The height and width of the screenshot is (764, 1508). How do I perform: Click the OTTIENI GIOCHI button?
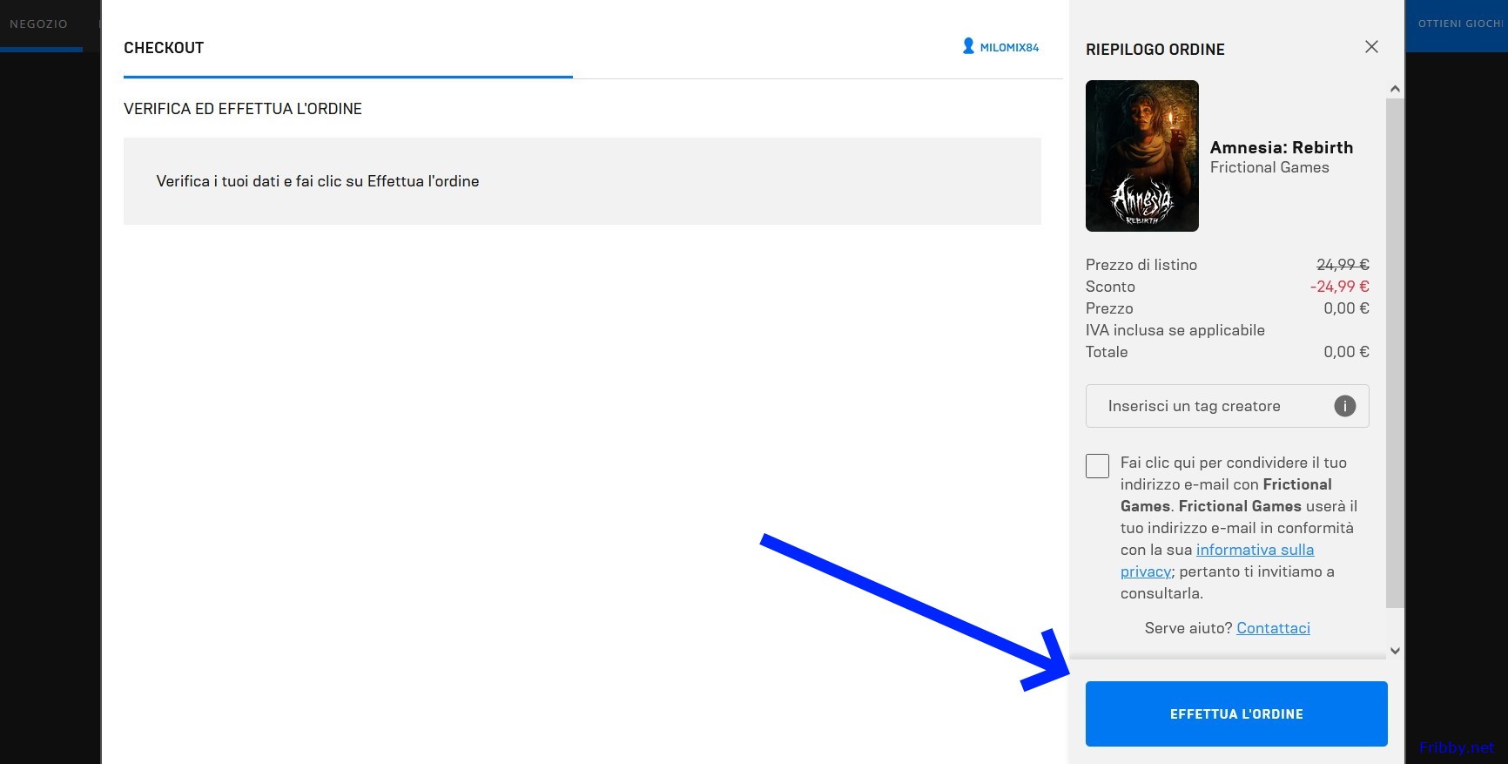click(1459, 24)
